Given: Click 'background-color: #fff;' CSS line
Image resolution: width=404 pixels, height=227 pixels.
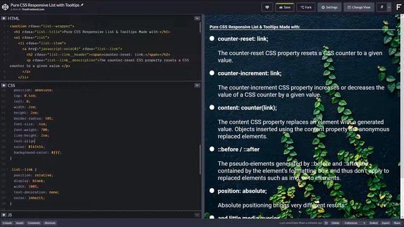Looking at the screenshot, I should pos(38,153).
